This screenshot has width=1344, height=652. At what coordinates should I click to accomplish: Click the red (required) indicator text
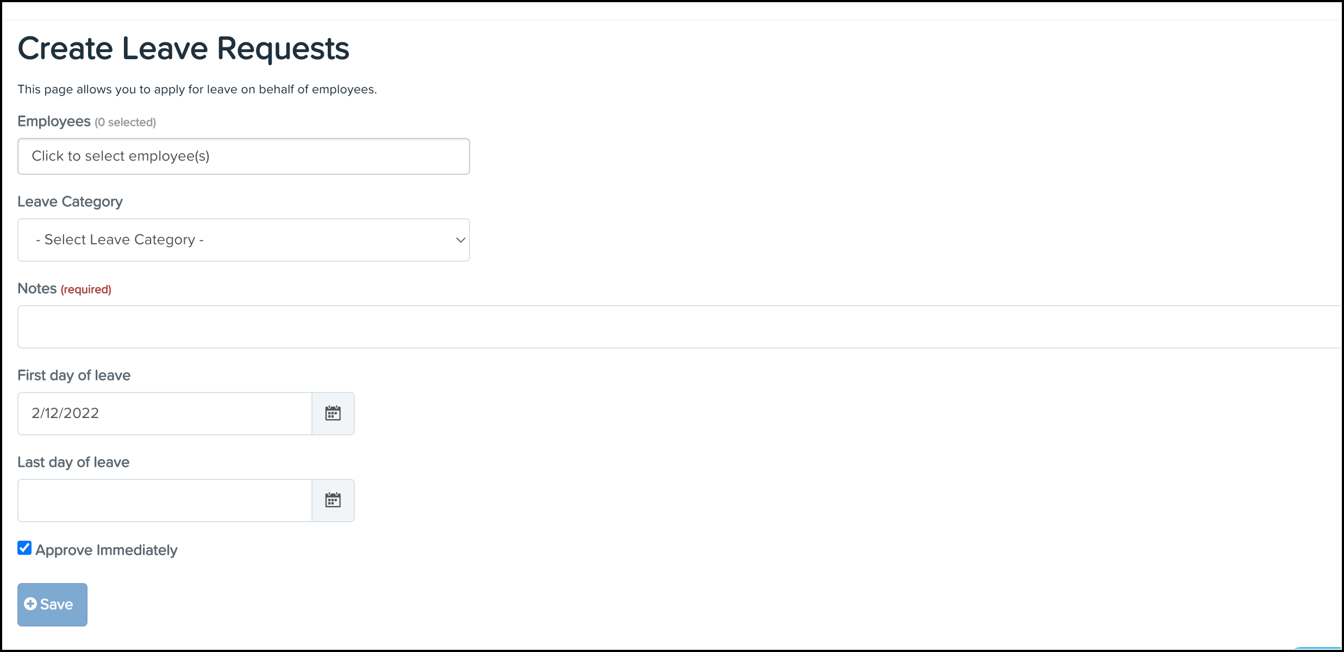[x=86, y=290]
